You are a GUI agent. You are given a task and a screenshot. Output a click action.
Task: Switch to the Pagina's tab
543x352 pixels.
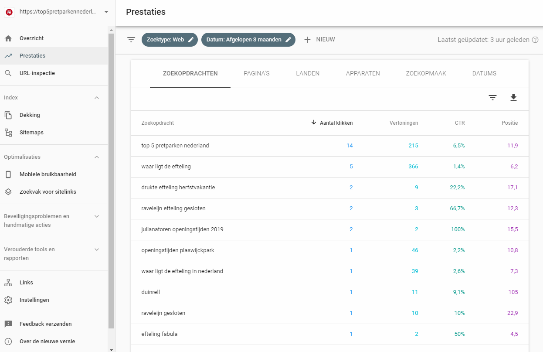(x=257, y=74)
